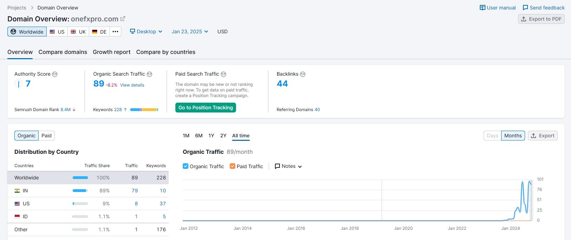Image resolution: width=571 pixels, height=240 pixels.
Task: Click Organic Search Traffic value 89
Action: point(99,84)
